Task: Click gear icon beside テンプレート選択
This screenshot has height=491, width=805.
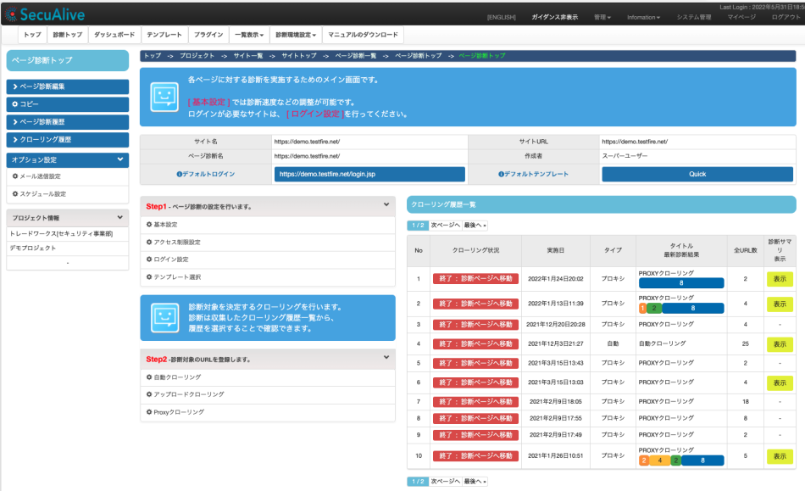Action: click(149, 276)
